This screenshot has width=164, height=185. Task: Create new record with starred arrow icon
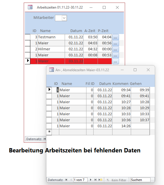coord(100,180)
